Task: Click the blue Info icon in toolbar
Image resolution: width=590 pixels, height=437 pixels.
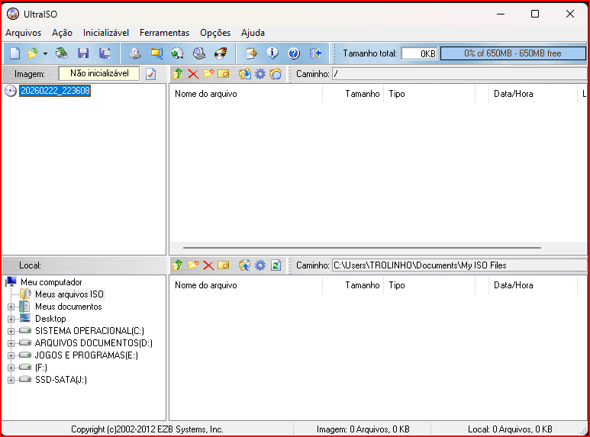Action: (x=272, y=53)
